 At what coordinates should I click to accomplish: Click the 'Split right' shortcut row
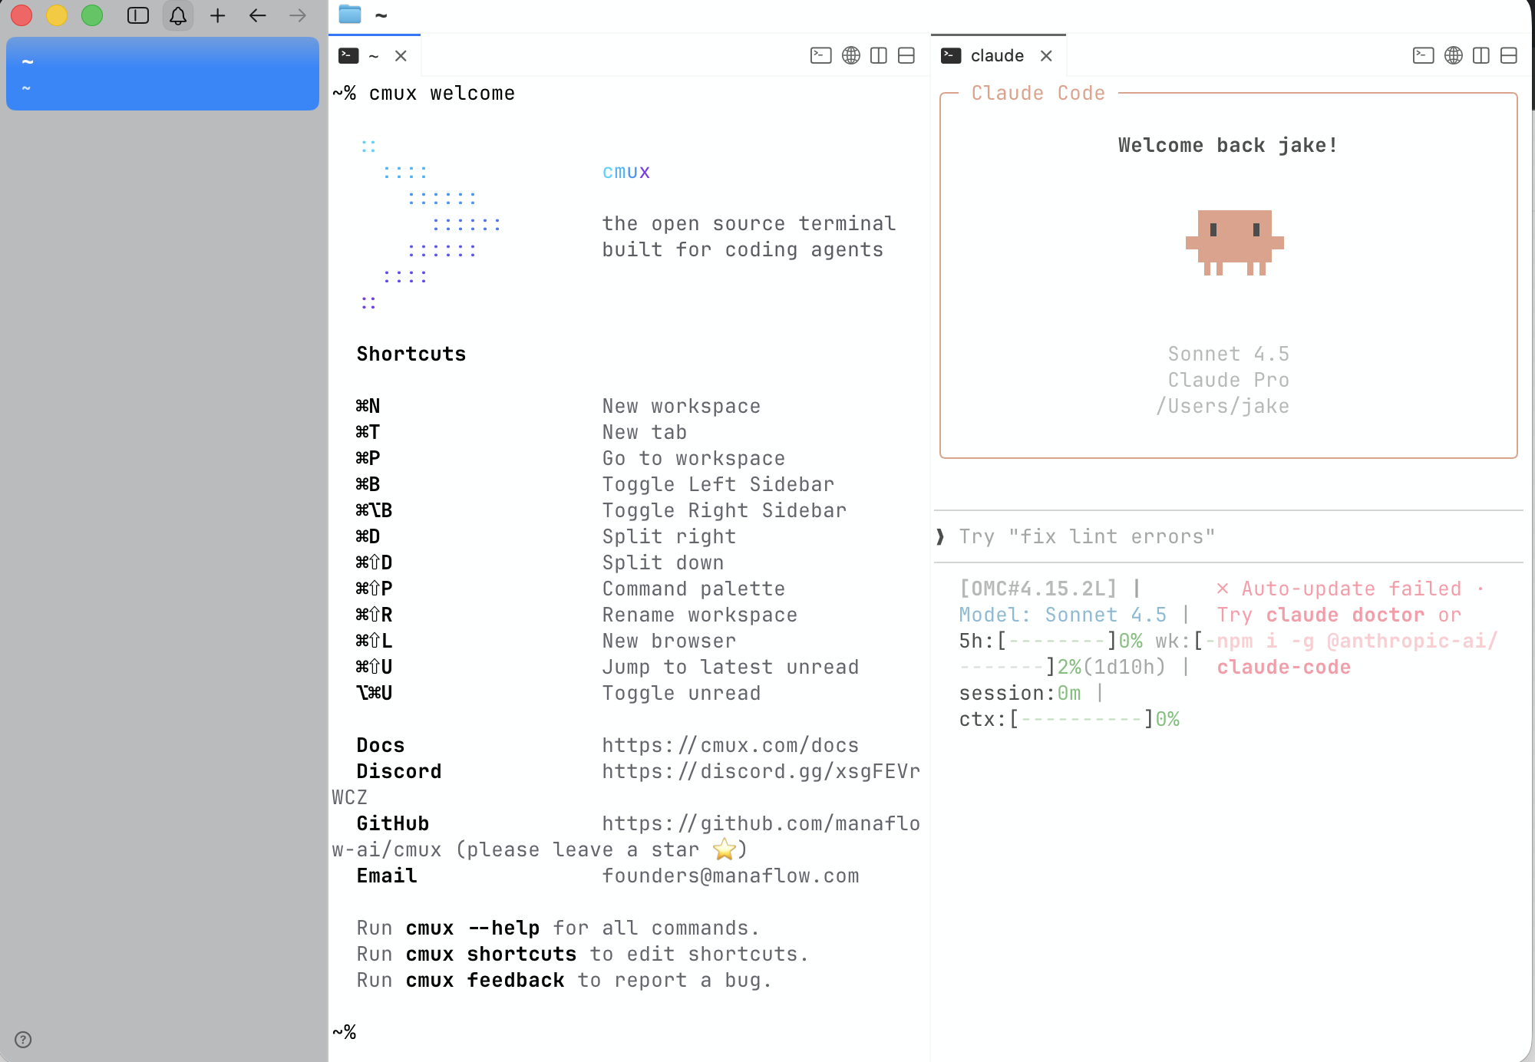pos(546,536)
